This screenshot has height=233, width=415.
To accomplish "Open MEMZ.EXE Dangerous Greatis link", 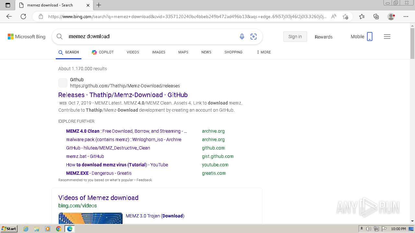I will click(x=99, y=173).
